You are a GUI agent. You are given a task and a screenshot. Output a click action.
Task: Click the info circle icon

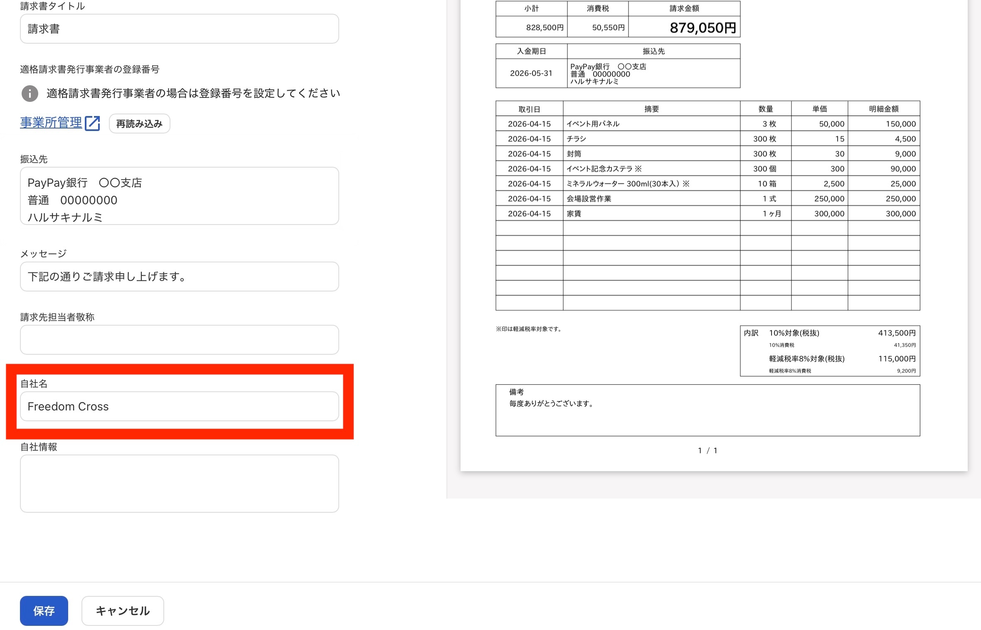tap(30, 94)
